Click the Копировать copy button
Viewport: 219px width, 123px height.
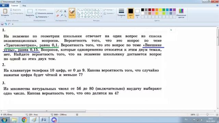16,13
